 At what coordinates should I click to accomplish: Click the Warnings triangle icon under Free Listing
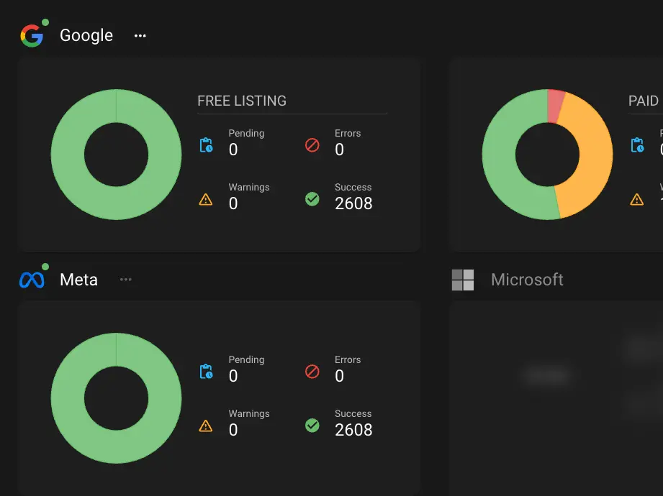pyautogui.click(x=206, y=198)
